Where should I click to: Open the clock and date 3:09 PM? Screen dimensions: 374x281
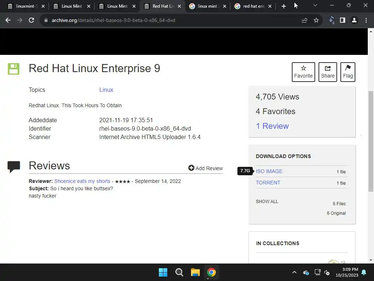click(347, 272)
